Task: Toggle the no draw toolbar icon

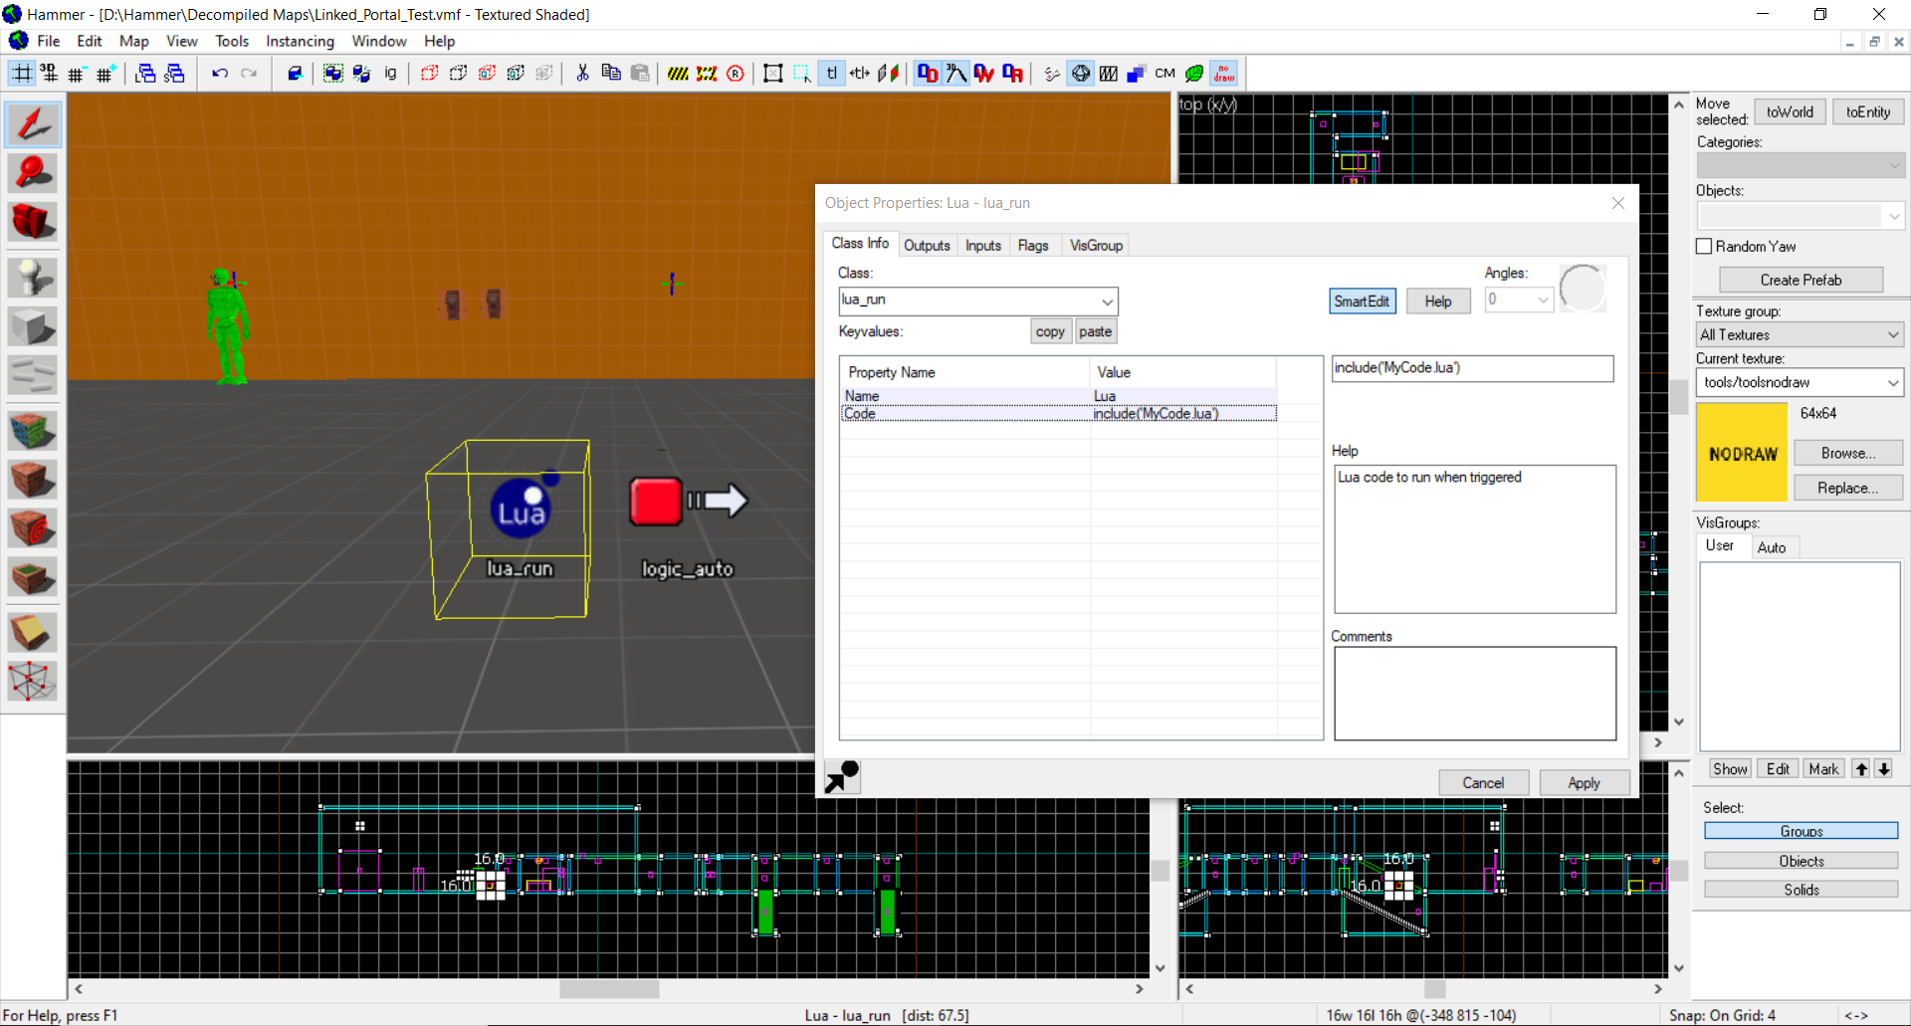Action: pos(1223,73)
